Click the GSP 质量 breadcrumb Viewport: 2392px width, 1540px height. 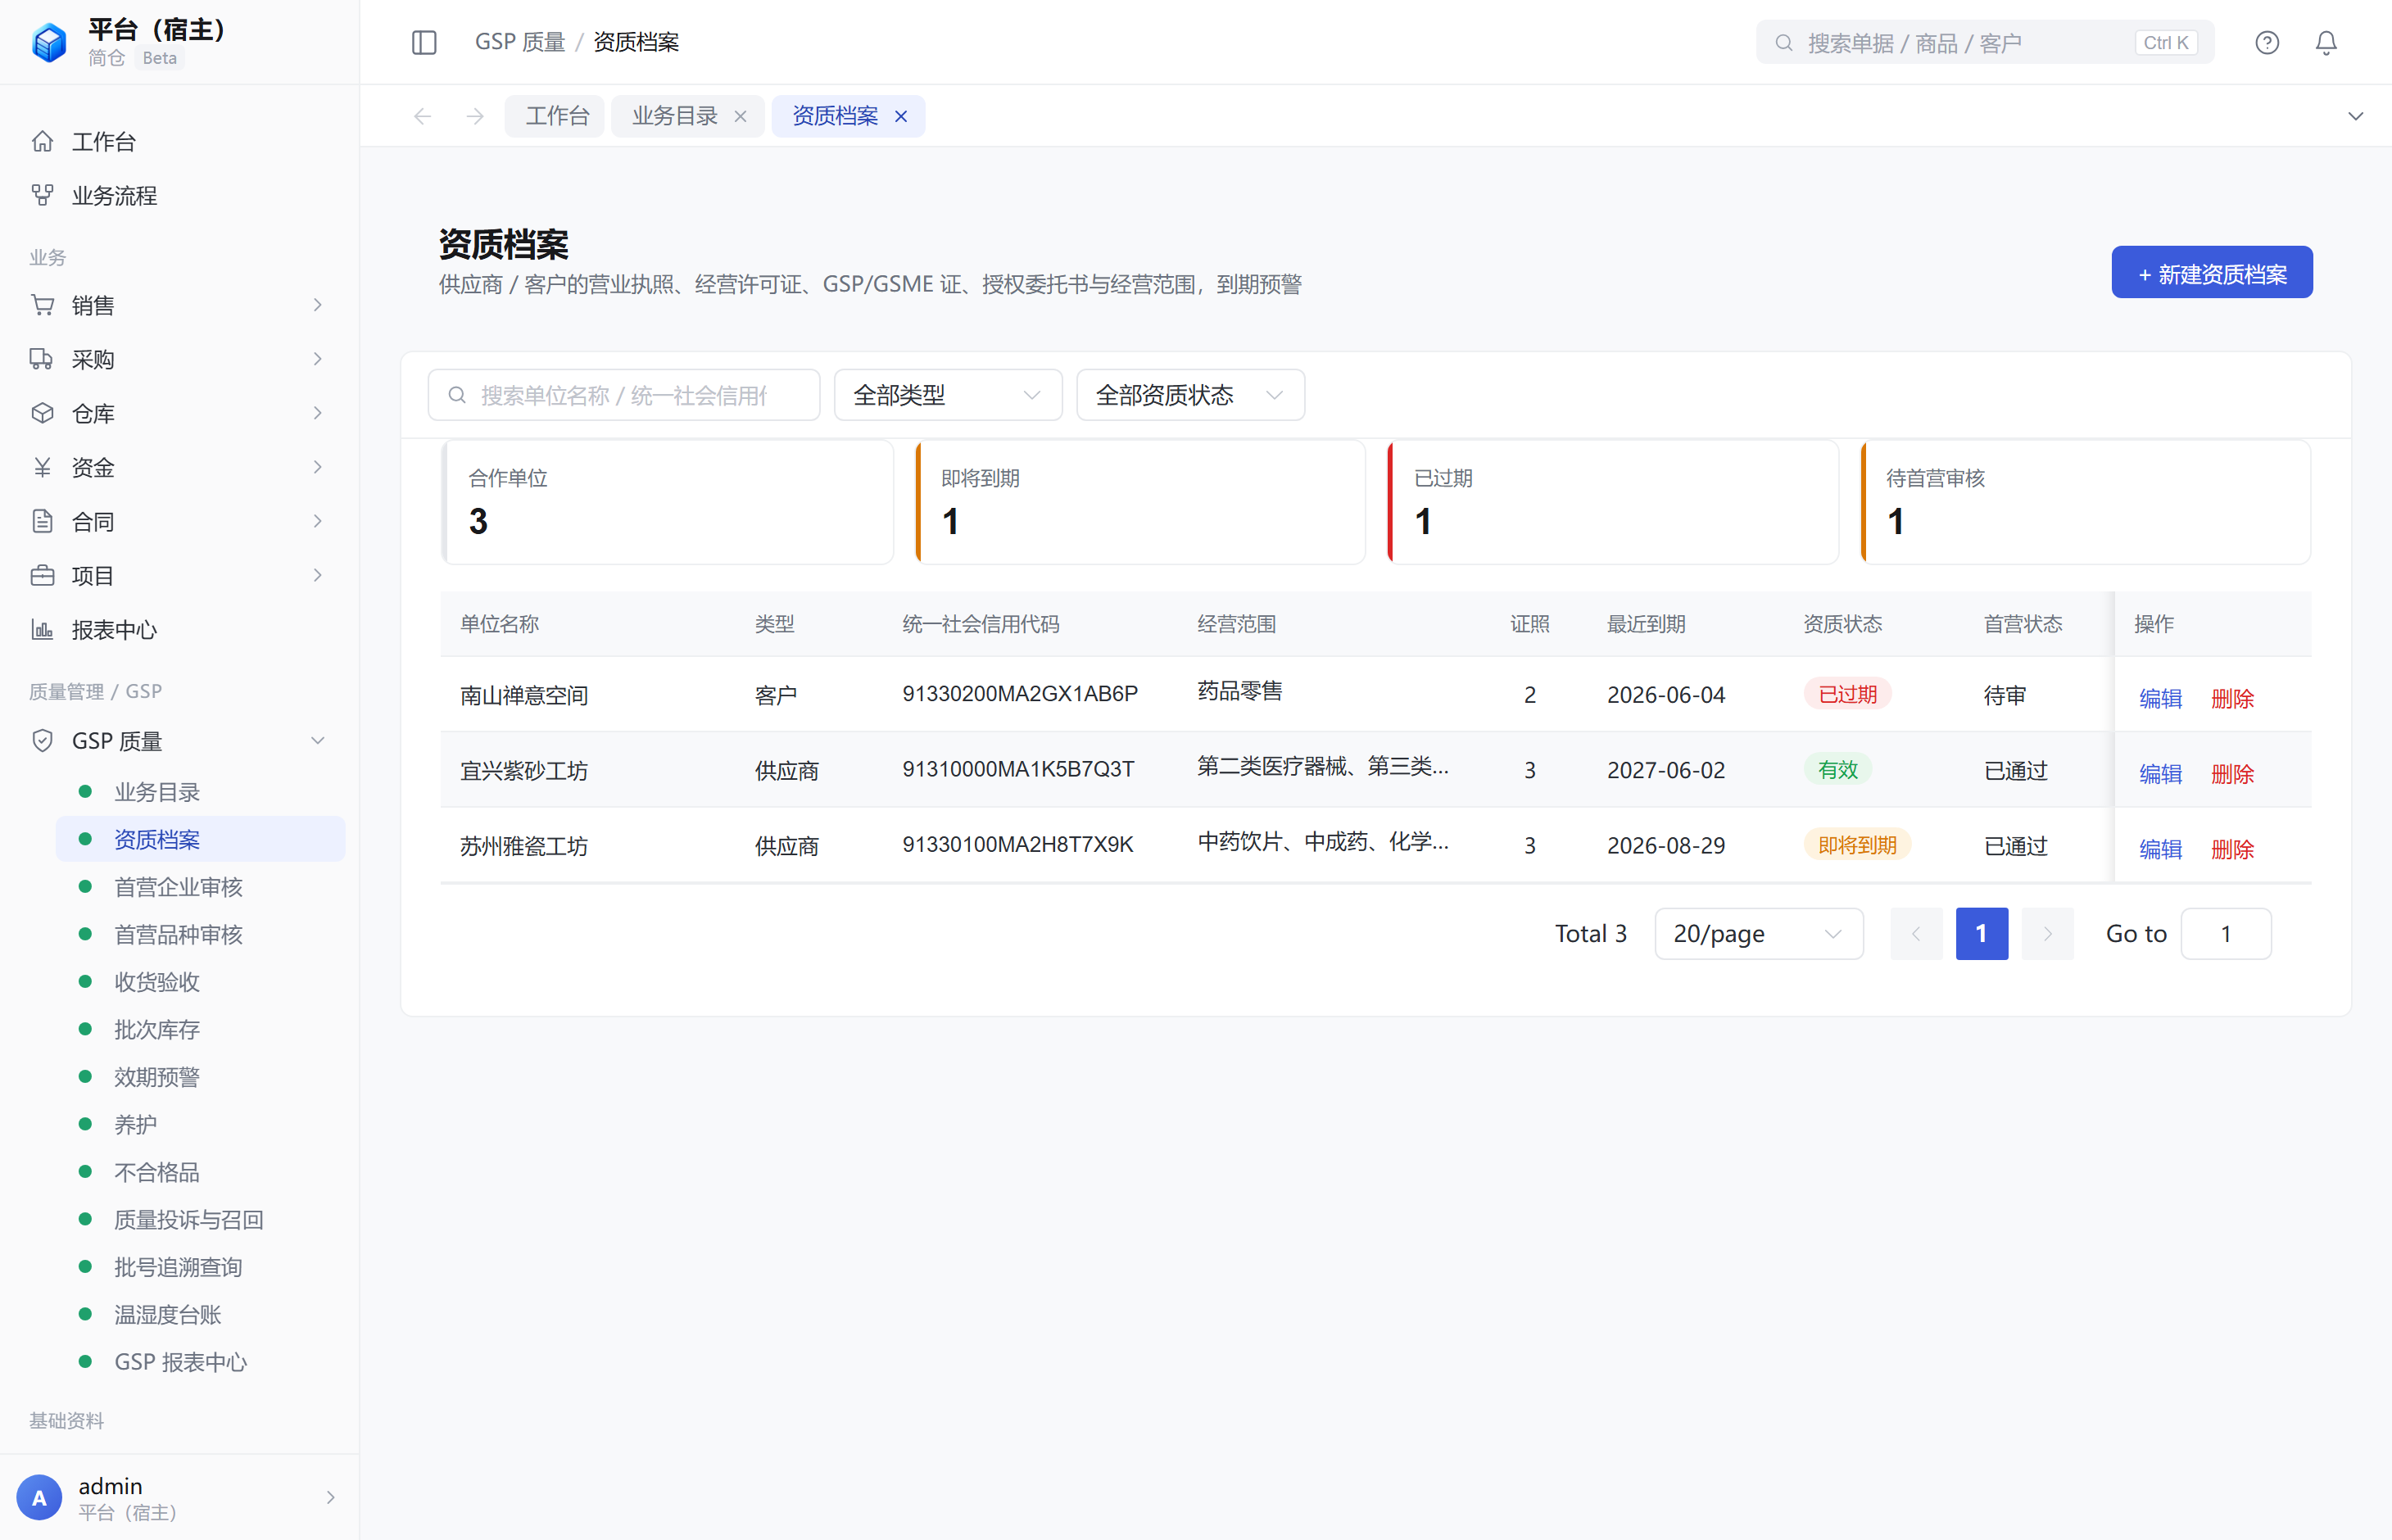coord(520,42)
